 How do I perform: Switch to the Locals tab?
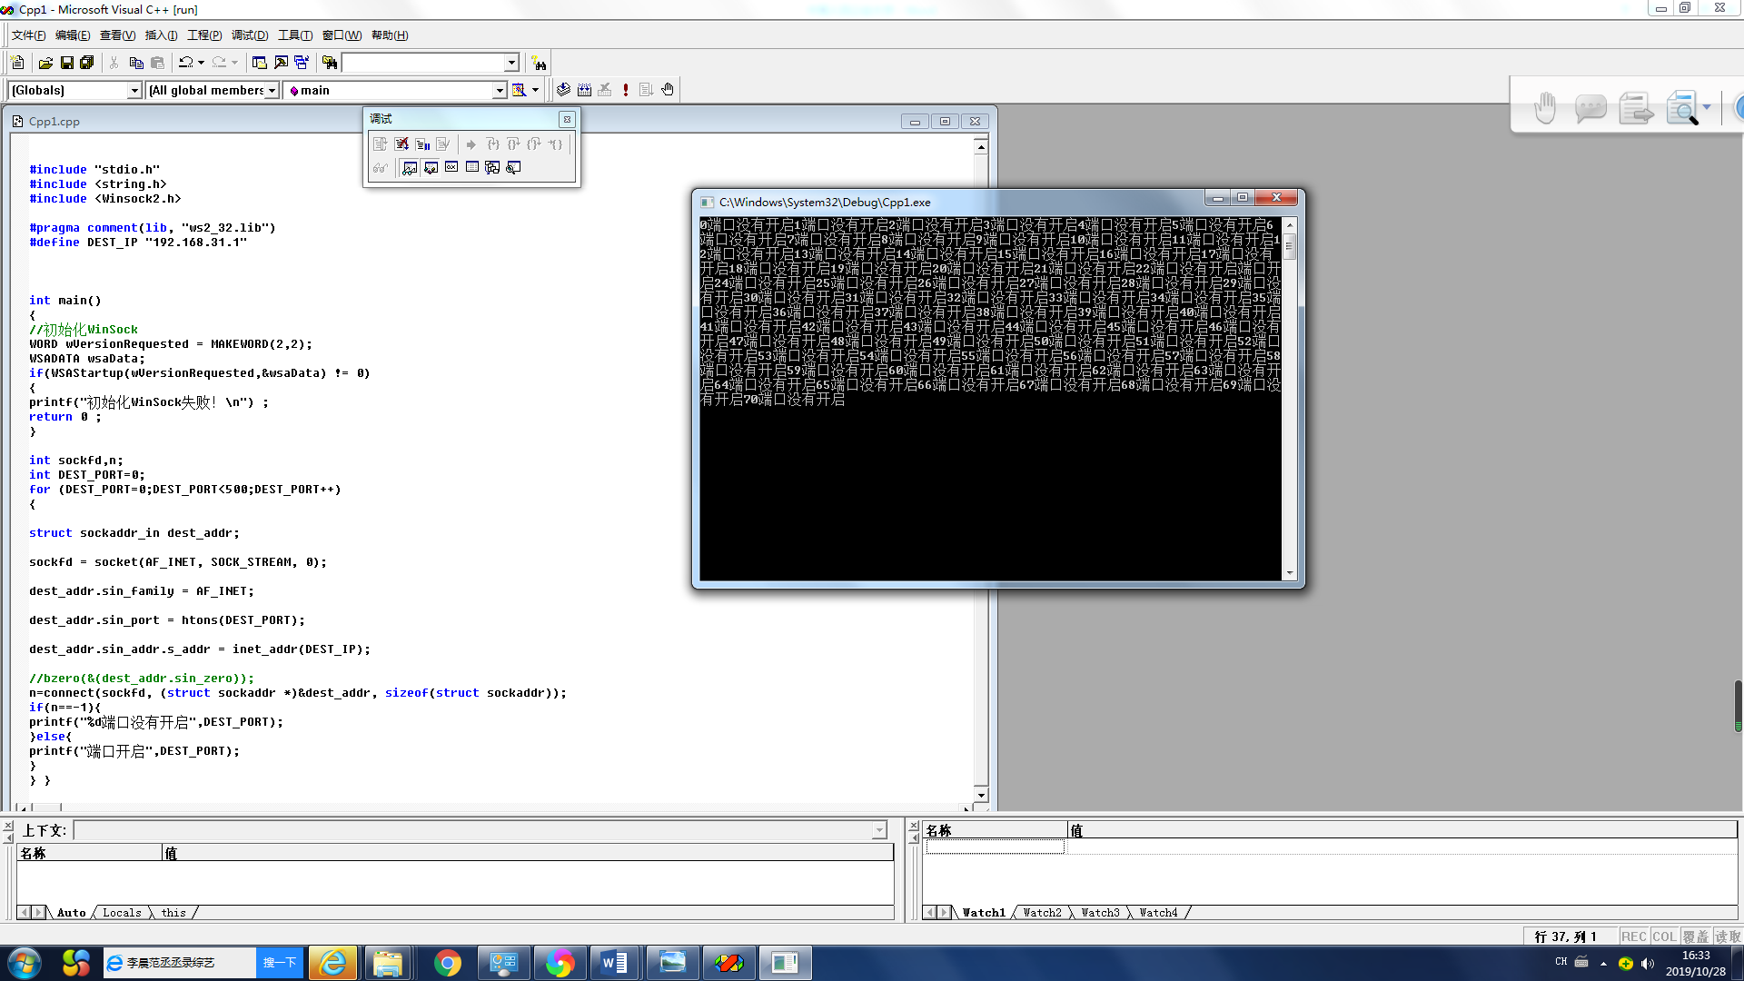tap(122, 913)
